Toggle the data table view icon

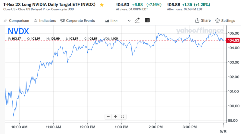(x=147, y=20)
